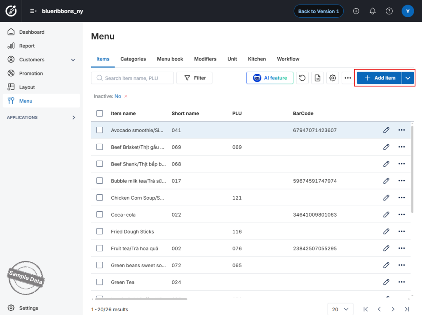The height and width of the screenshot is (315, 422).
Task: Open more options for Beef Brisket row
Action: (401, 147)
